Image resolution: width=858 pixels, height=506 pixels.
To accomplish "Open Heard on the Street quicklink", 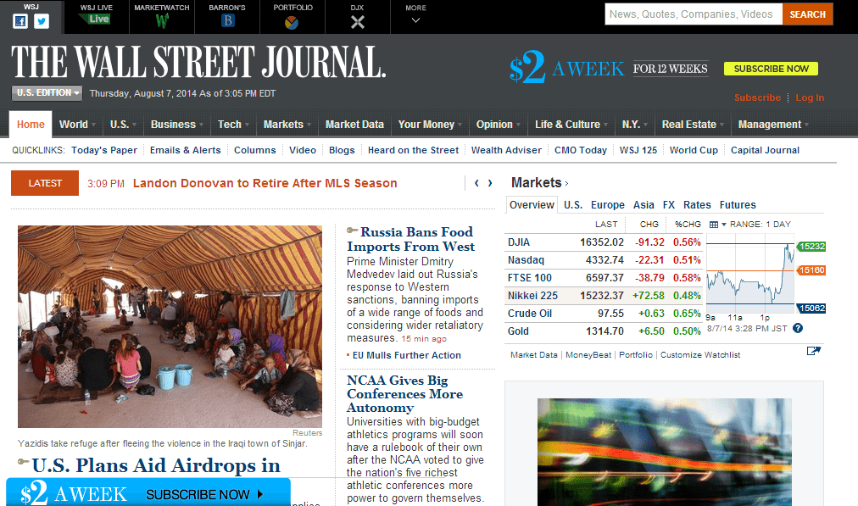I will click(413, 150).
